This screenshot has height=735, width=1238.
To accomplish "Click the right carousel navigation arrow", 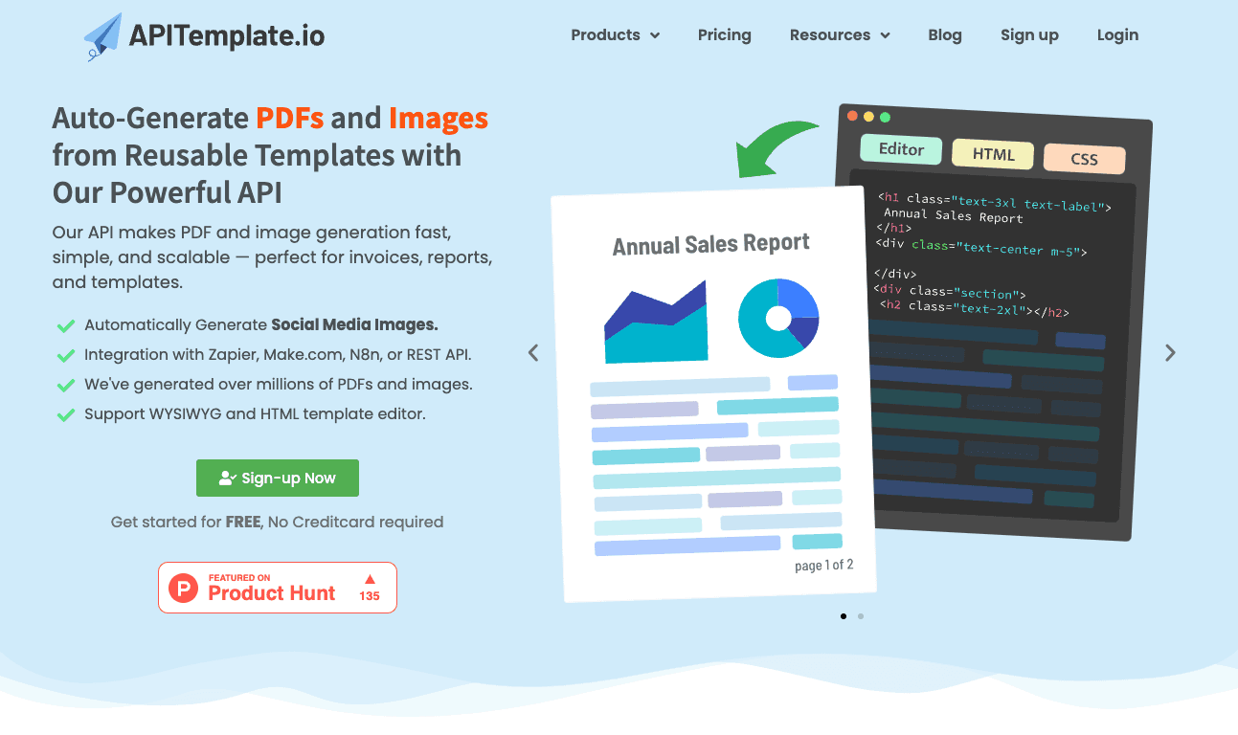I will (1170, 352).
